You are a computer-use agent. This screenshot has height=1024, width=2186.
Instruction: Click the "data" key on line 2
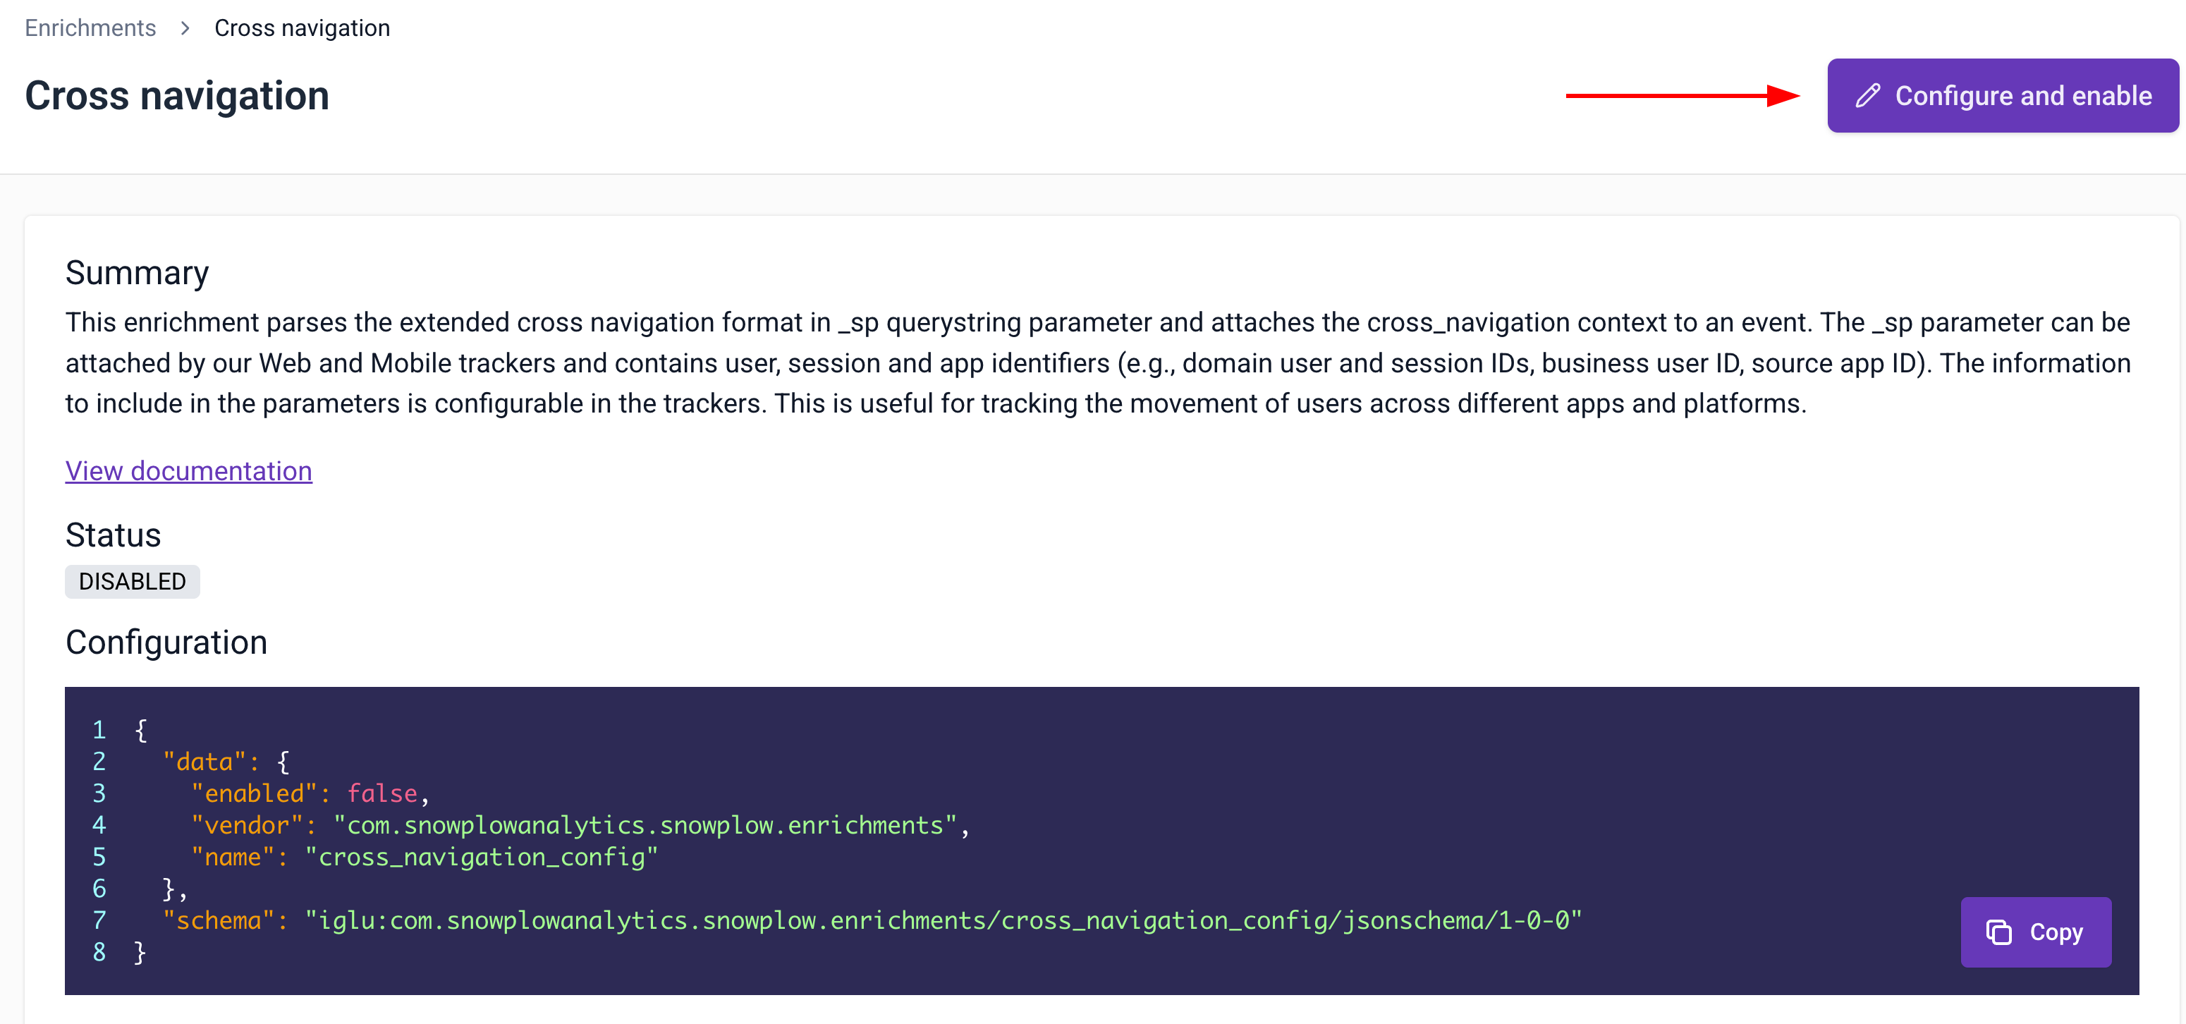[204, 762]
